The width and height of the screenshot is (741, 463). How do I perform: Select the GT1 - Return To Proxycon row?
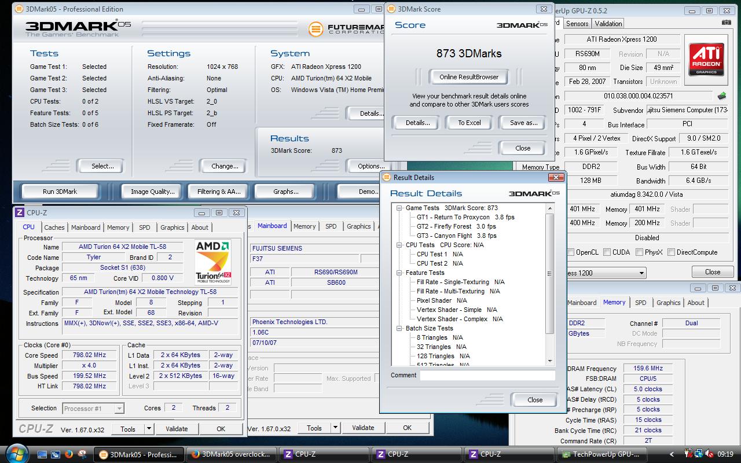[465, 217]
